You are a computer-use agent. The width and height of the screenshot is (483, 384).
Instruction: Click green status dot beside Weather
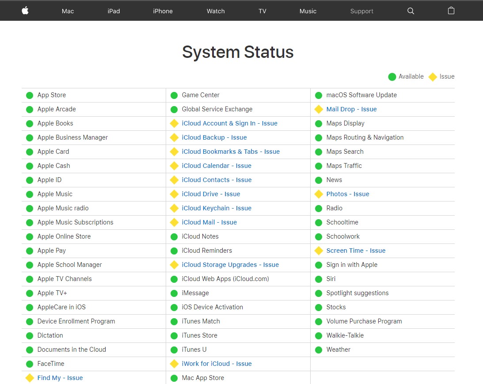[x=319, y=350]
